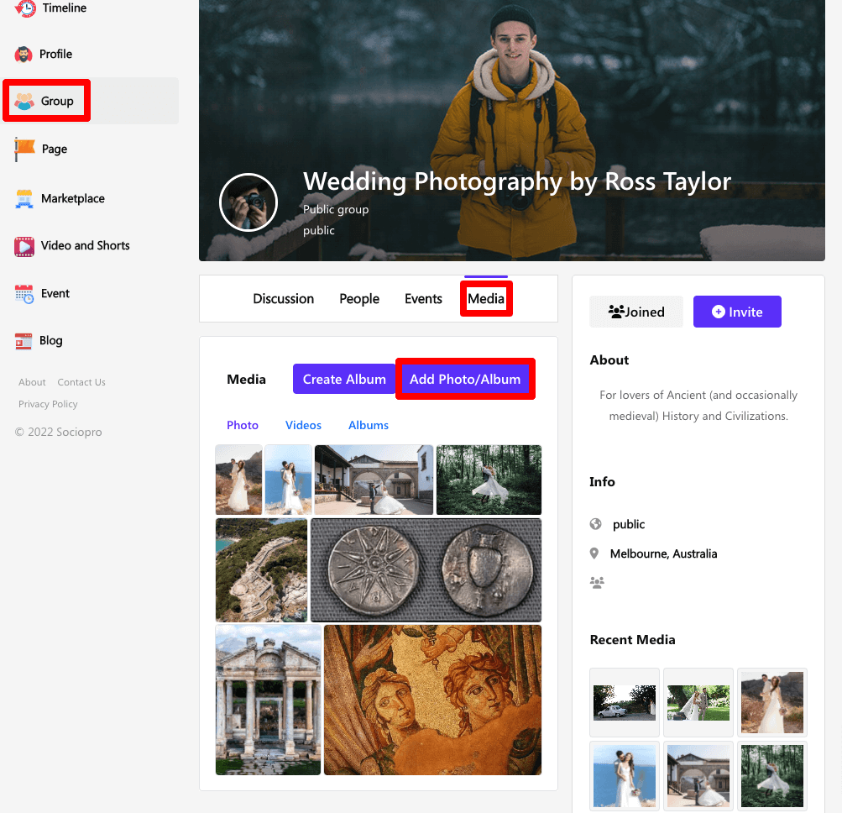
Task: Select the orange Page flag icon
Action: [x=25, y=149]
